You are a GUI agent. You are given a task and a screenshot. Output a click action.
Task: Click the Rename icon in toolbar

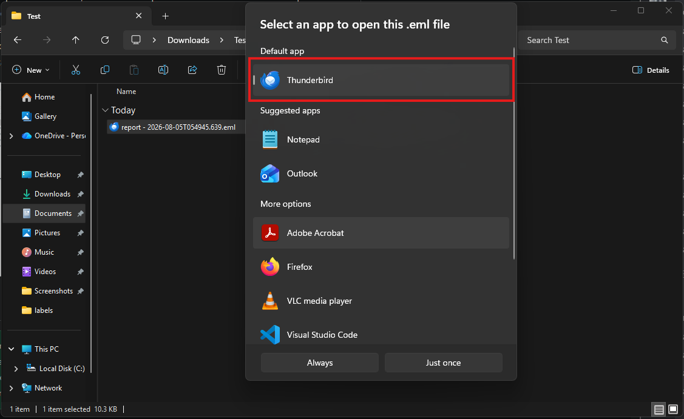click(163, 70)
